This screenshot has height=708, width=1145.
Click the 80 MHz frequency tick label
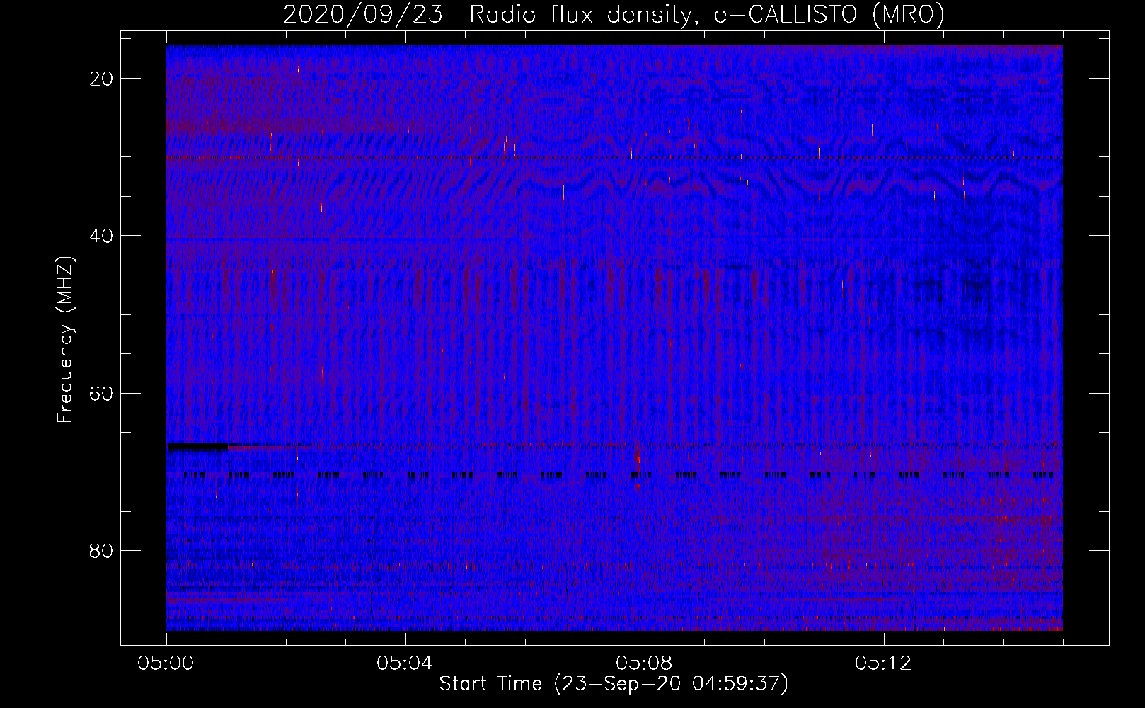[101, 551]
